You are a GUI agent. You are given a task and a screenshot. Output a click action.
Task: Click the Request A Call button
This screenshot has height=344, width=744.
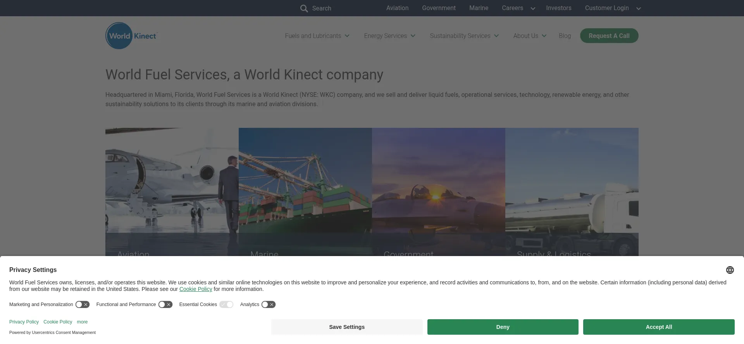(609, 36)
